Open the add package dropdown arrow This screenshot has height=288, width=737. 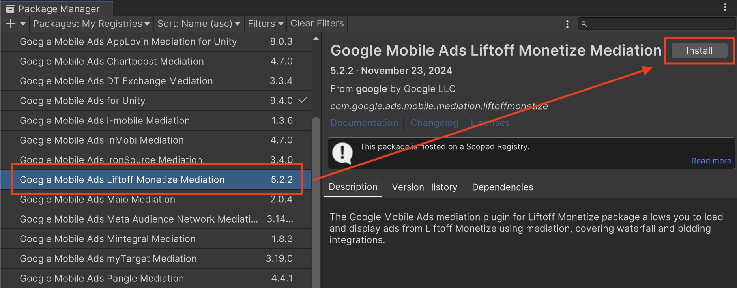(23, 24)
